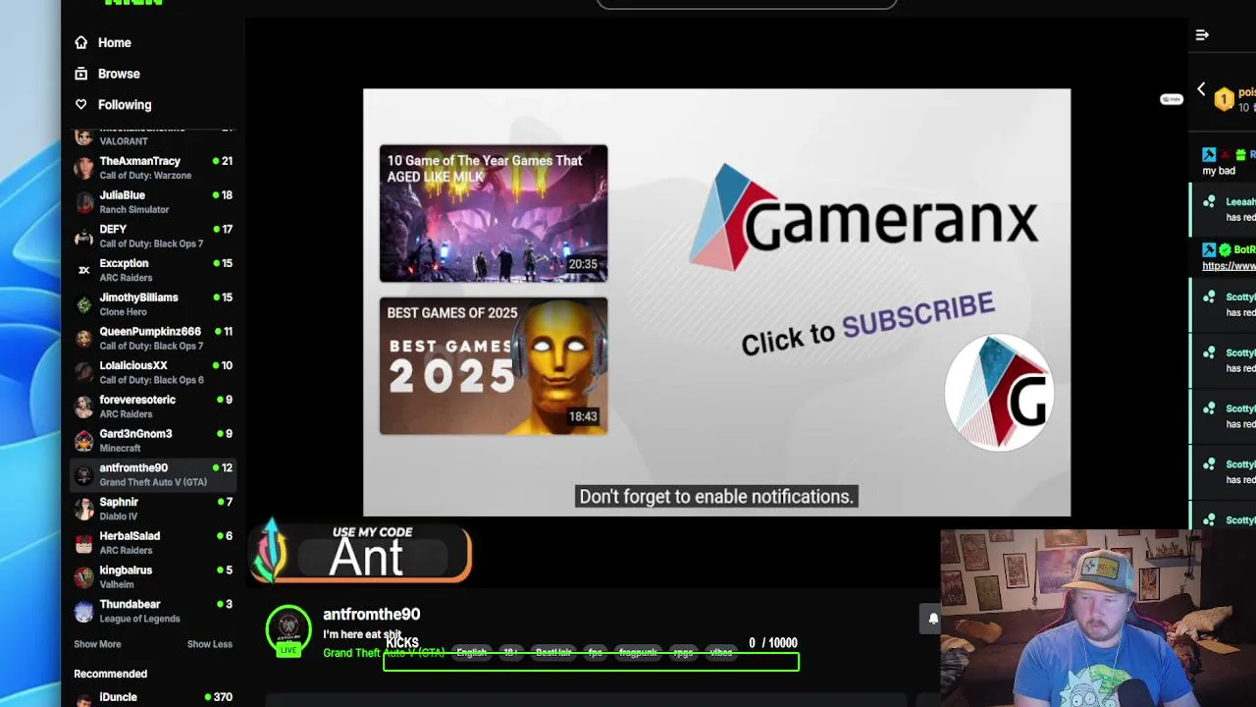Click kingbalrus's channel avatar

pos(83,576)
